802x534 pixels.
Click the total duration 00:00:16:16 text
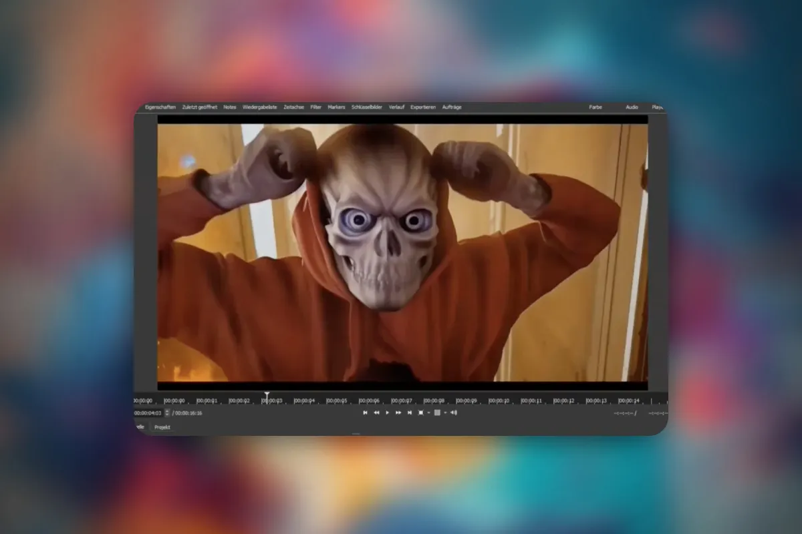pos(189,413)
